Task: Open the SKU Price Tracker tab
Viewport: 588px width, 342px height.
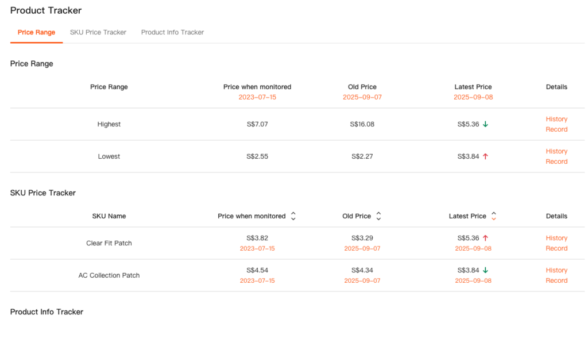Action: (x=98, y=32)
